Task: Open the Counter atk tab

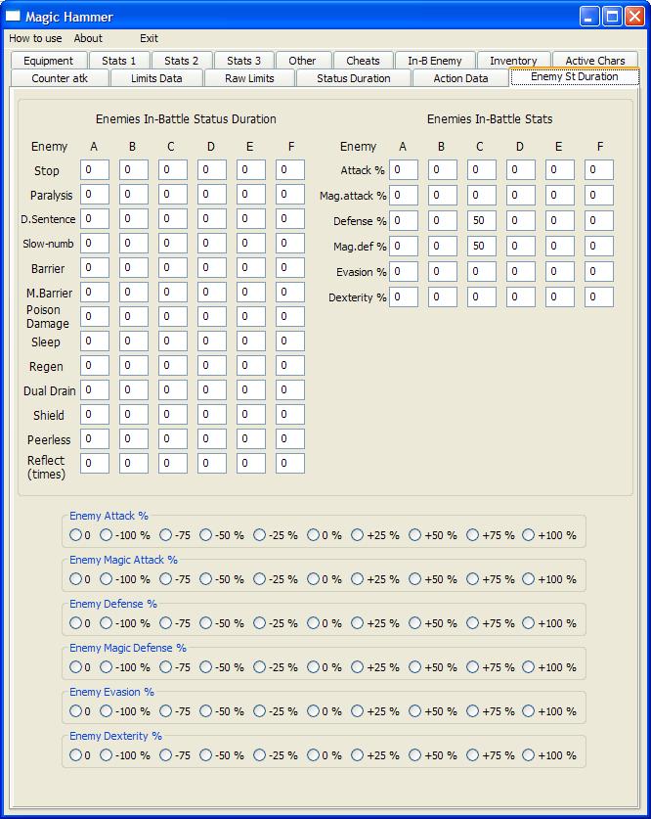Action: 60,78
